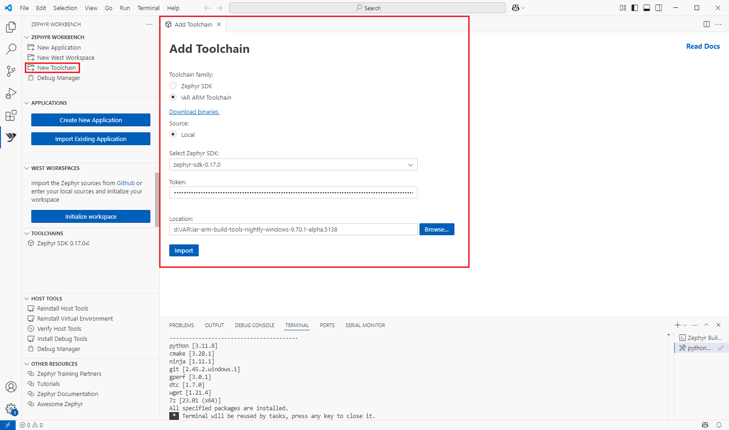Open the Accounts icon in activity bar

tap(11, 387)
